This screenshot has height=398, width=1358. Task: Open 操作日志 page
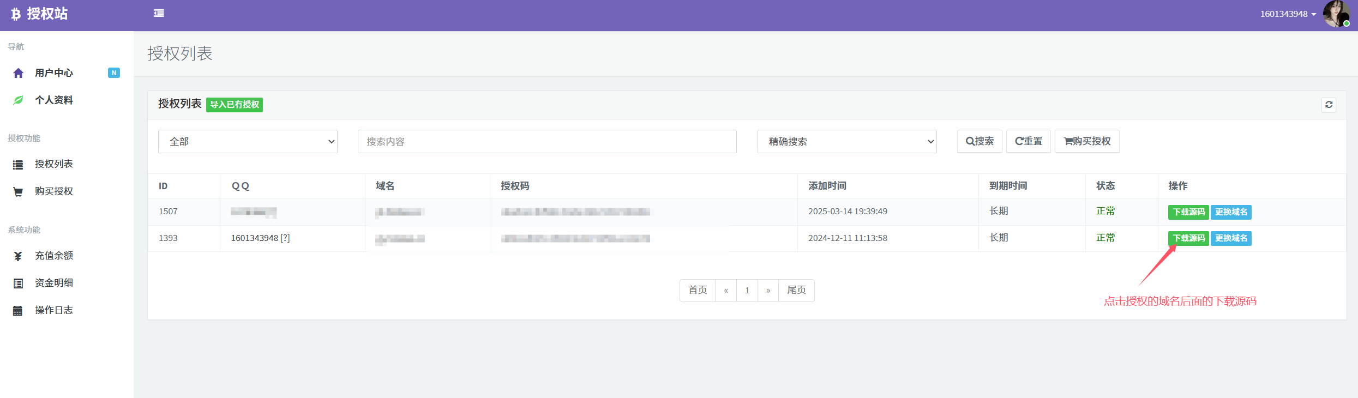pyautogui.click(x=54, y=310)
